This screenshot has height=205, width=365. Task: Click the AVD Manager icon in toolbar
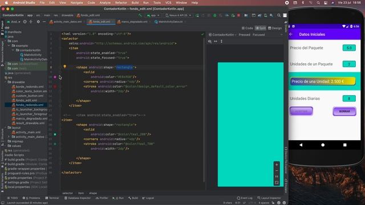pos(265,15)
